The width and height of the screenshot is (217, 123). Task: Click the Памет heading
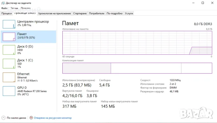click(x=70, y=23)
